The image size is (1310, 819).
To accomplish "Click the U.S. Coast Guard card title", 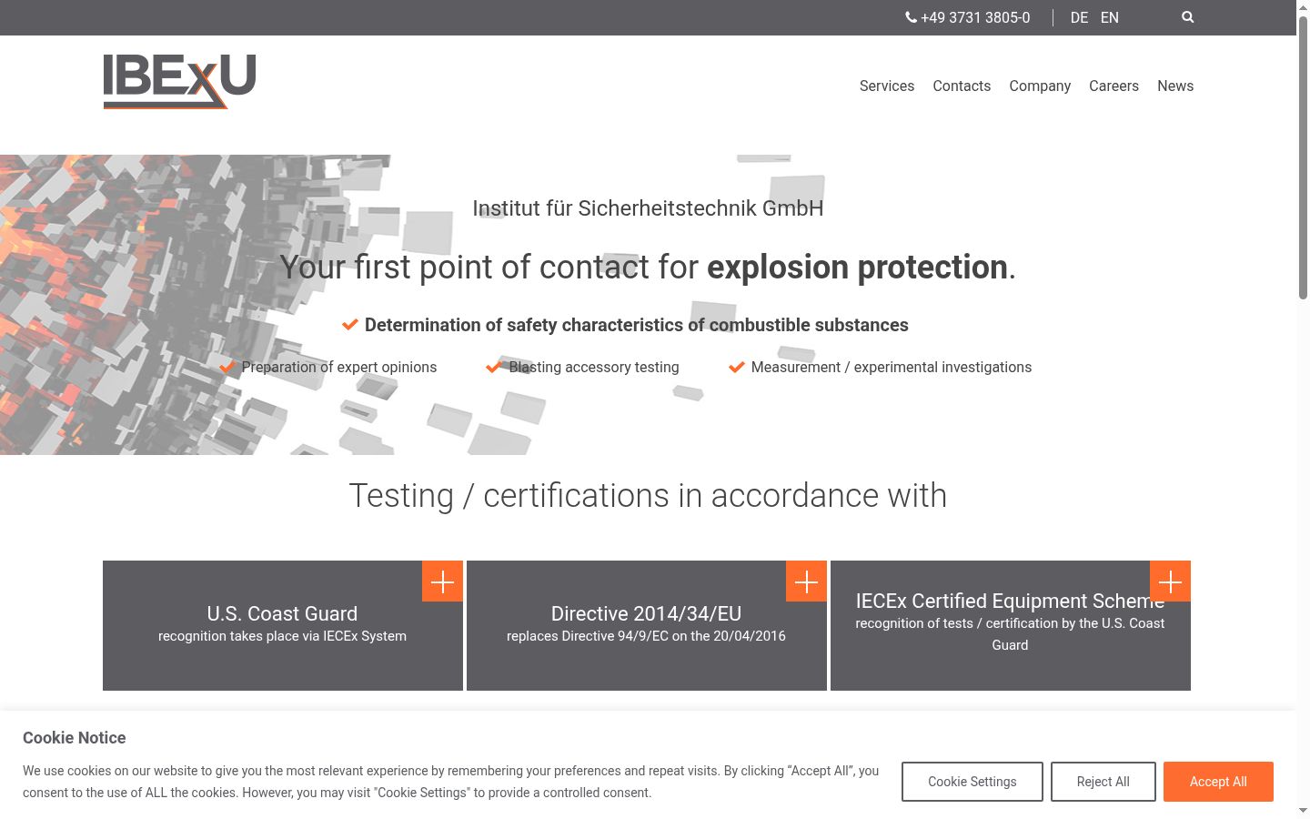I will (282, 613).
